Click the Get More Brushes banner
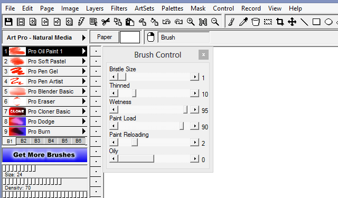Image resolution: width=338 pixels, height=198 pixels. pyautogui.click(x=45, y=155)
